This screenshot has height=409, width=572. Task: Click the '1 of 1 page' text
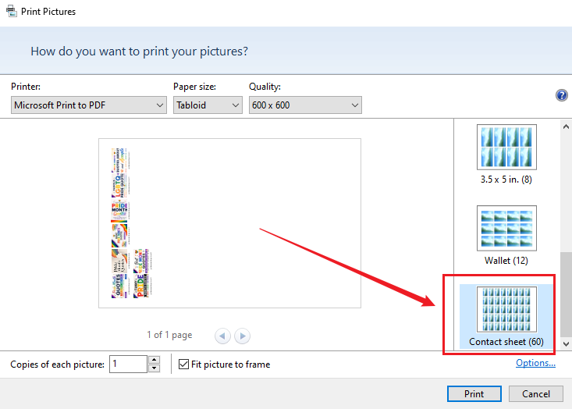coord(169,335)
